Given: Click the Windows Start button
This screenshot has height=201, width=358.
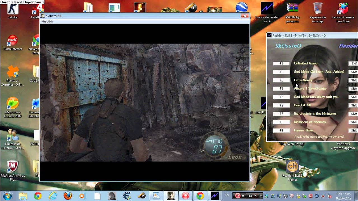Looking at the screenshot, I should (7, 196).
